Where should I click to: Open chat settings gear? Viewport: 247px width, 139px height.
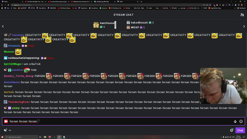[232, 130]
